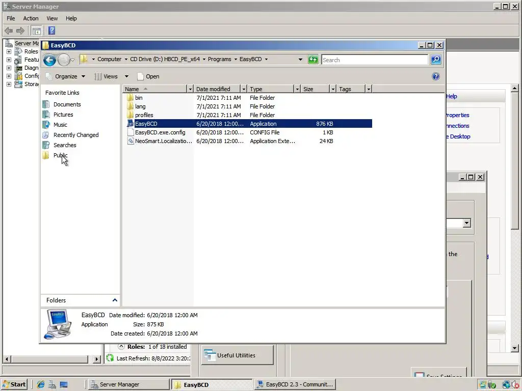The image size is (522, 391).
Task: Click Server Manager vertical scrollbar down arrow
Action: coord(515,348)
